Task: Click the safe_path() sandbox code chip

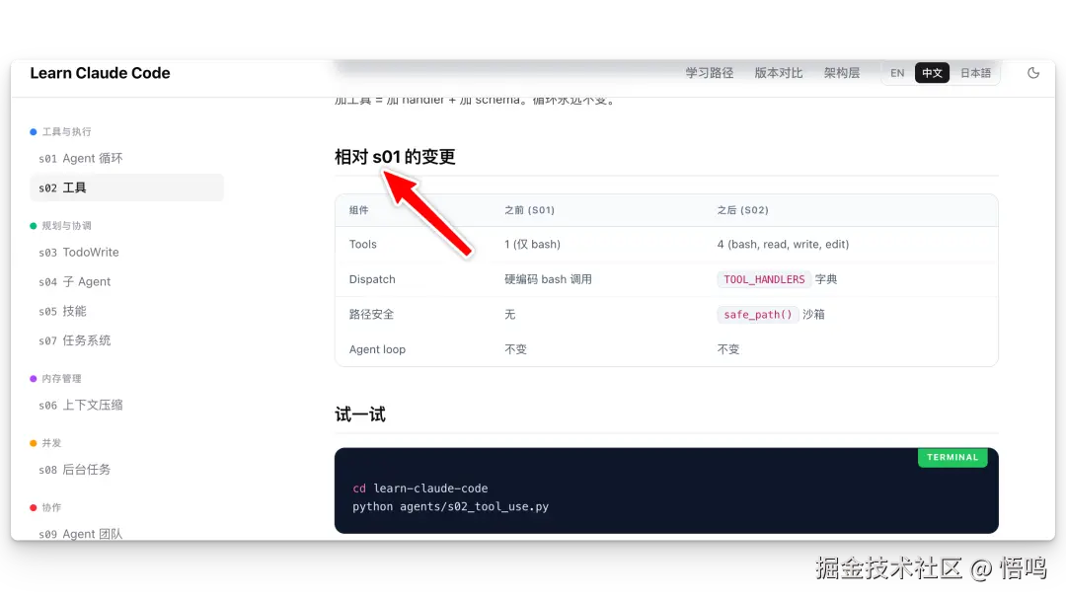Action: pos(757,314)
